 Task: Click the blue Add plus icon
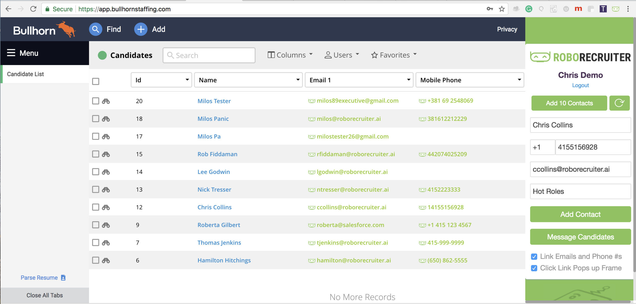pos(141,29)
